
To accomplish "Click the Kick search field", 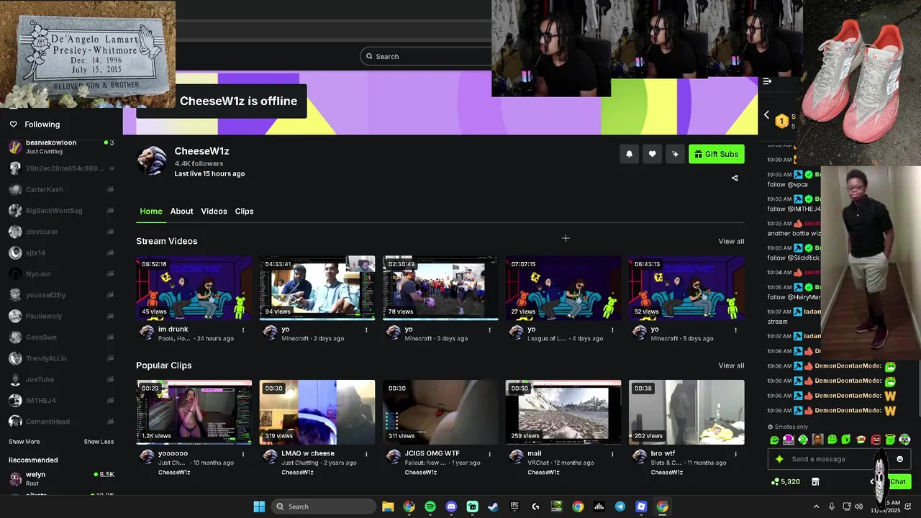I will click(426, 56).
